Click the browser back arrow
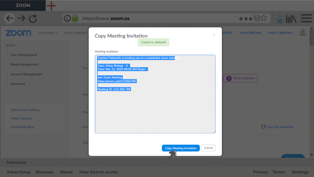Screen dimensions: 314x177 [x=10, y=18]
